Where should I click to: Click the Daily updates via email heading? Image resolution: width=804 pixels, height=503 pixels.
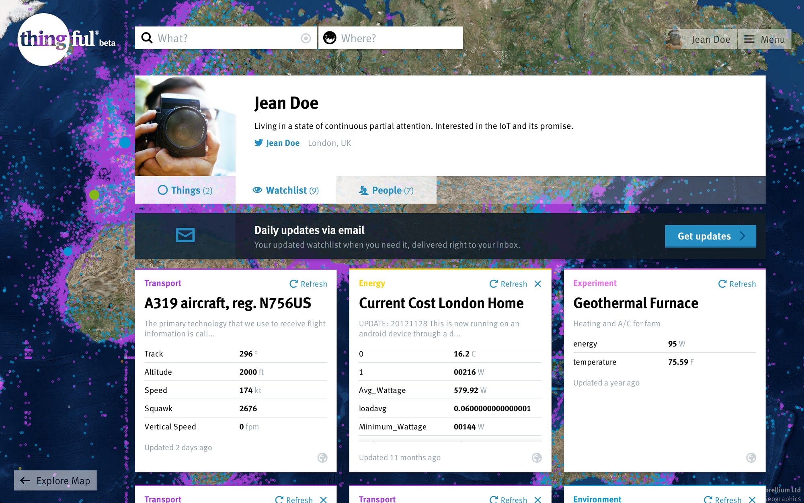coord(309,230)
